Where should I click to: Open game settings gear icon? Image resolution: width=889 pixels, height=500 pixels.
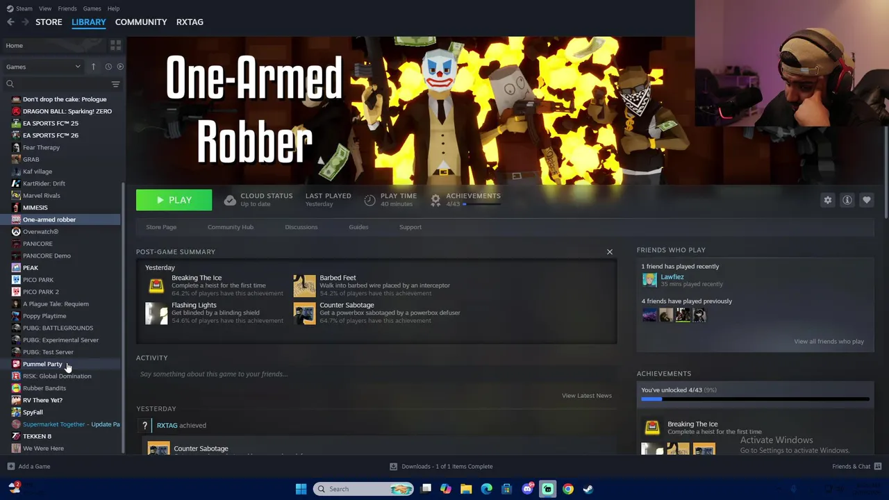[x=827, y=200]
